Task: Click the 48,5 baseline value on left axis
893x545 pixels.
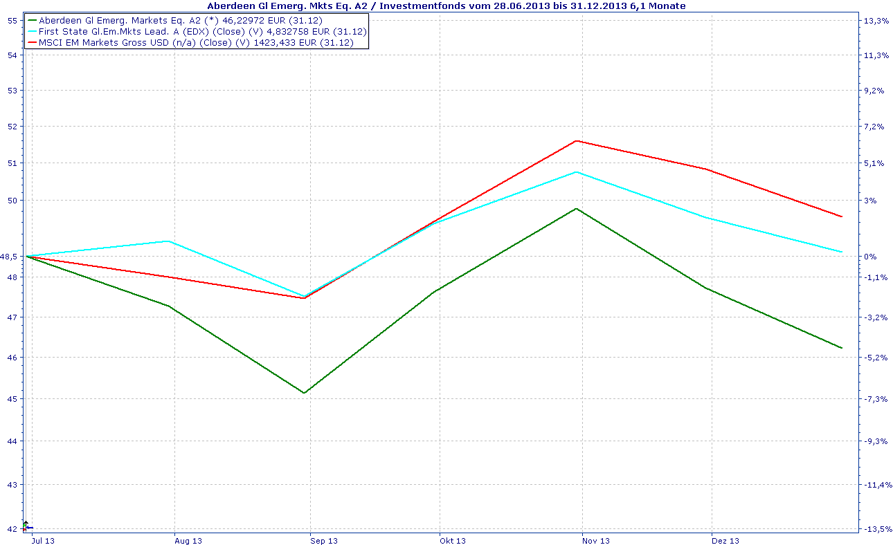Action: (x=9, y=257)
